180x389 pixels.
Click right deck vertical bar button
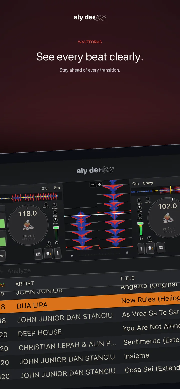[x=141, y=249]
